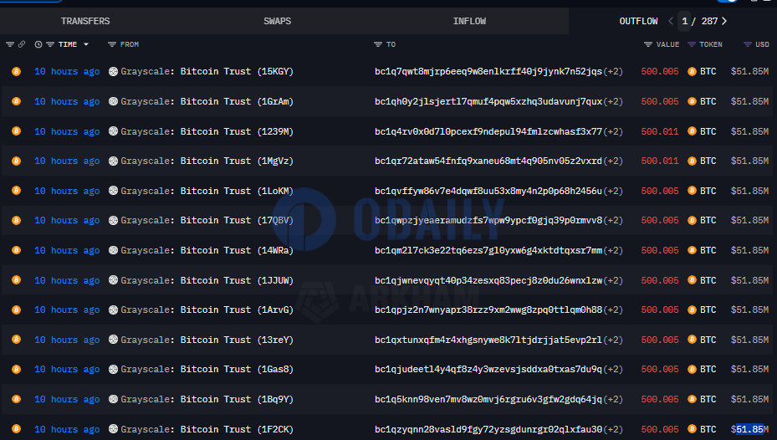Expand the TIME sort dropdown arrow
Viewport: 777px width, 440px height.
pyautogui.click(x=85, y=44)
